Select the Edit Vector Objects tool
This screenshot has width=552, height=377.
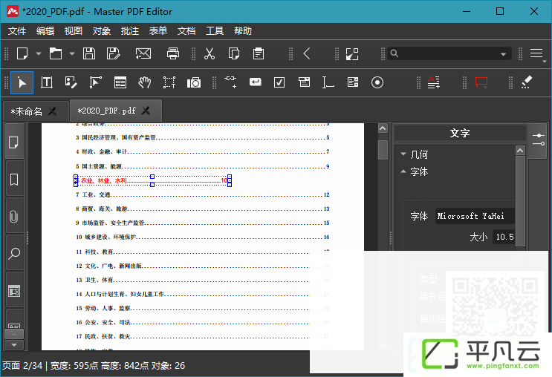95,82
